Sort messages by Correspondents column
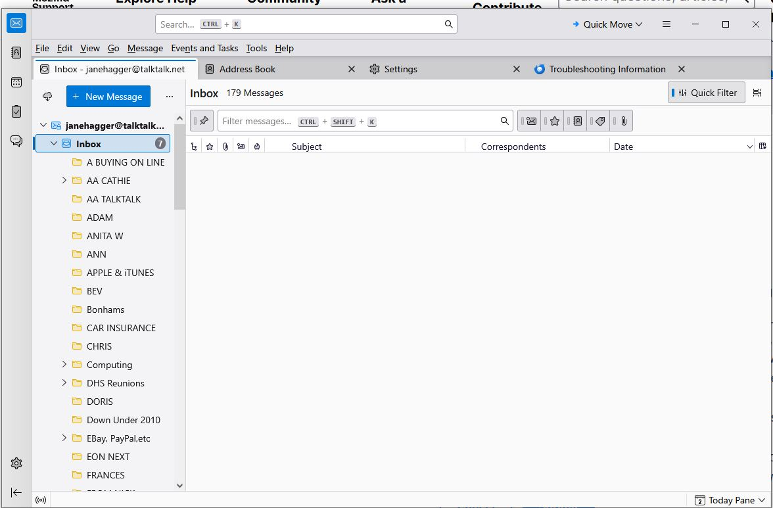773x508 pixels. click(538, 147)
